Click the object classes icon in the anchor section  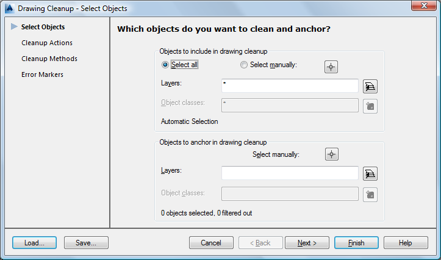(370, 194)
